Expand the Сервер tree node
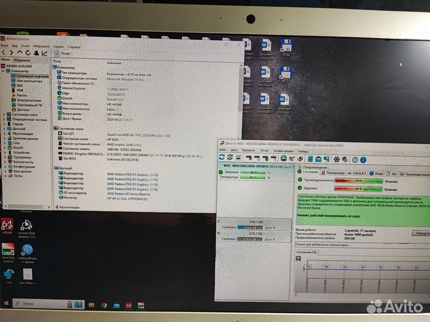Screen dimensions: 430x322 (x=4, y=124)
